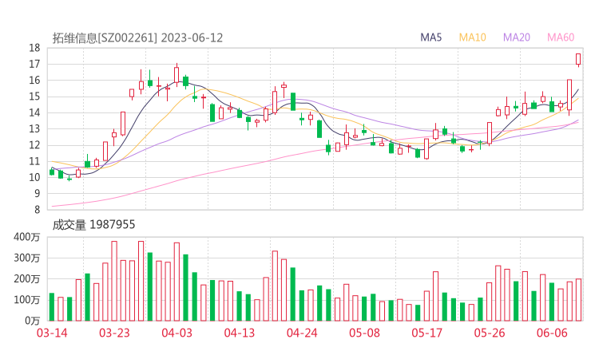
Task: Click the MA10 legend label
Action: pos(472,37)
